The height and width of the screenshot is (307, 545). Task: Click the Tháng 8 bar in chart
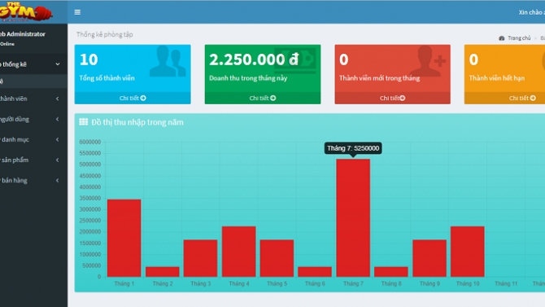[391, 272]
